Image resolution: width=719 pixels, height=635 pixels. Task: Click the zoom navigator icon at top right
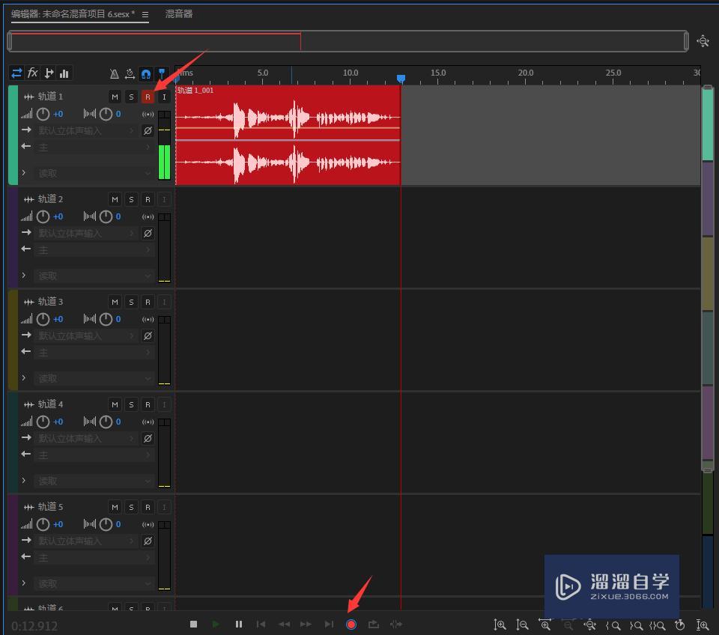[x=703, y=41]
